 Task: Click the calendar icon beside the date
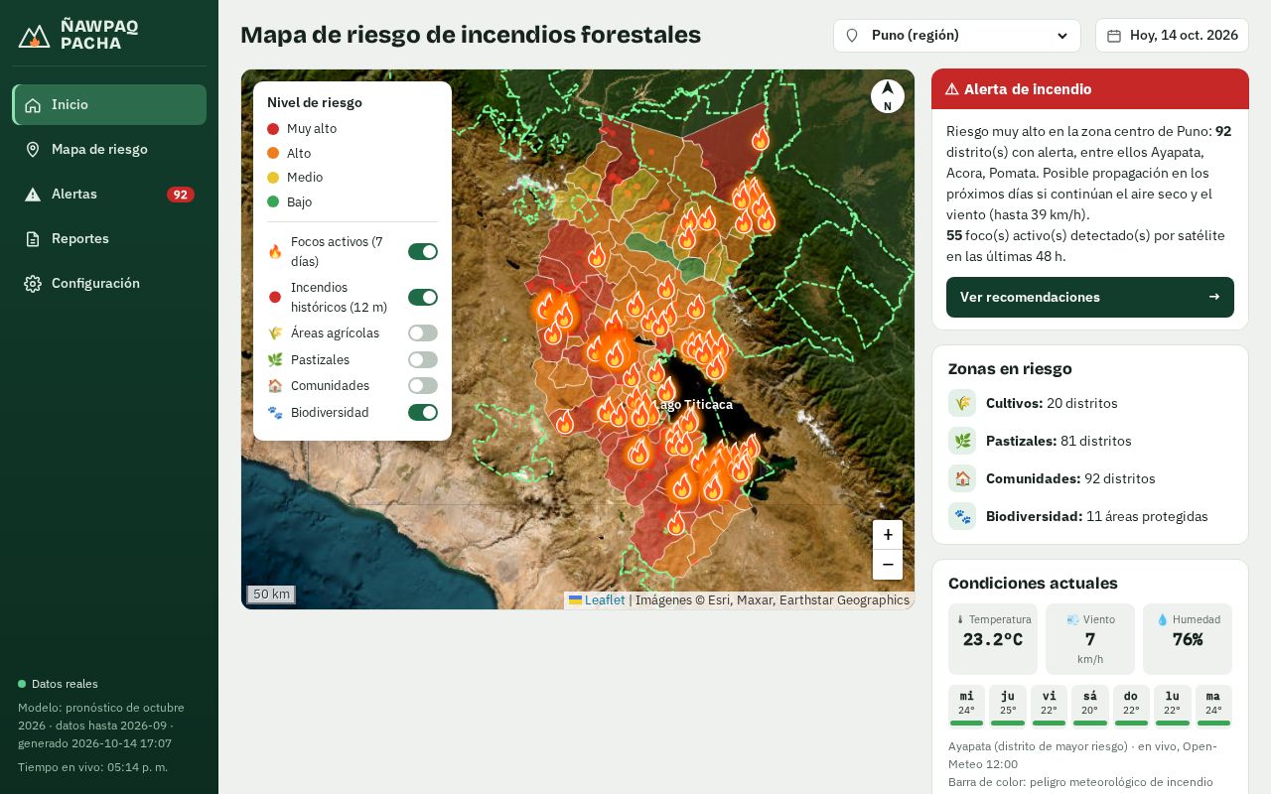(1114, 36)
